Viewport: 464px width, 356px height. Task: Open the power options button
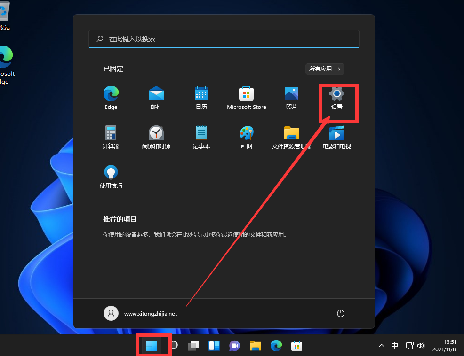[340, 313]
